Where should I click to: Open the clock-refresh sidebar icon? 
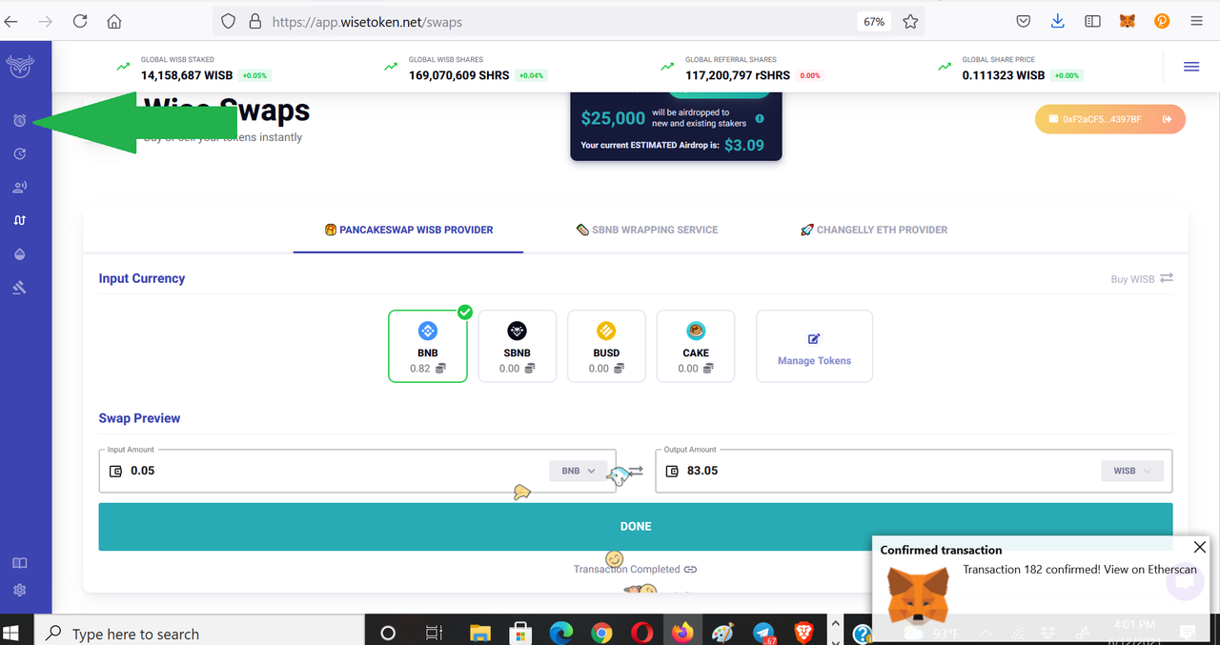(x=19, y=153)
